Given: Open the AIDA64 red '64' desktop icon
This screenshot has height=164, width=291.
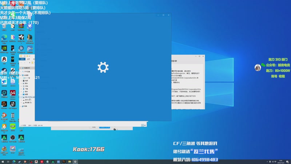Looking at the screenshot, I should click(x=13, y=94).
